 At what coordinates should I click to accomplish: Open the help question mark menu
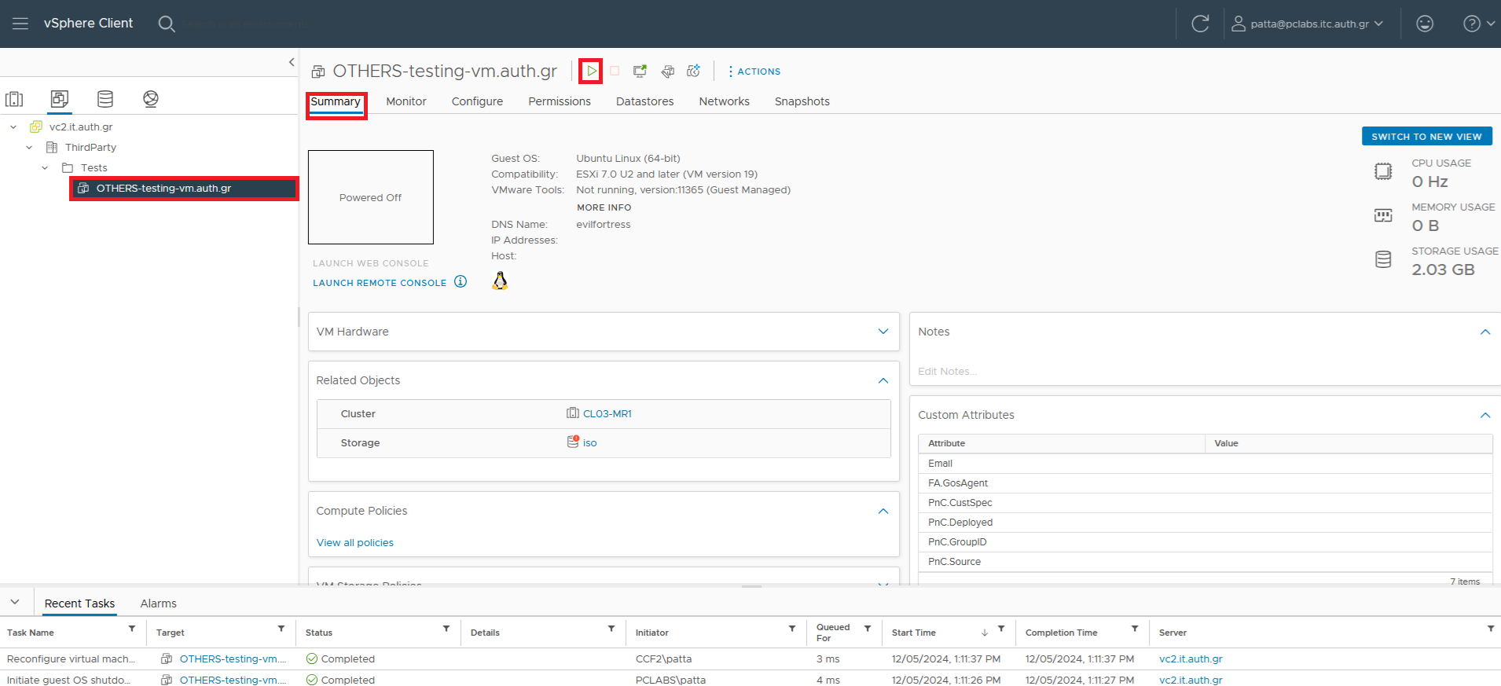pyautogui.click(x=1478, y=24)
